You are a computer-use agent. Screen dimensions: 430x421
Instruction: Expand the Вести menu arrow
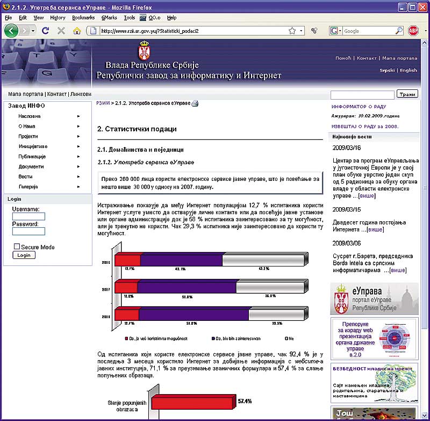(78, 177)
